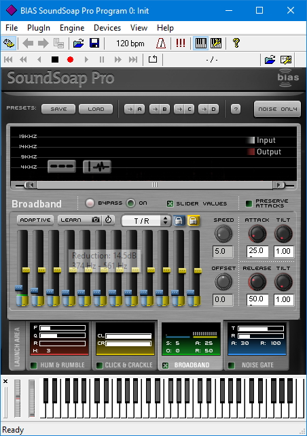
Task: Open wave file folder icon in transport bar
Action: [x=270, y=59]
